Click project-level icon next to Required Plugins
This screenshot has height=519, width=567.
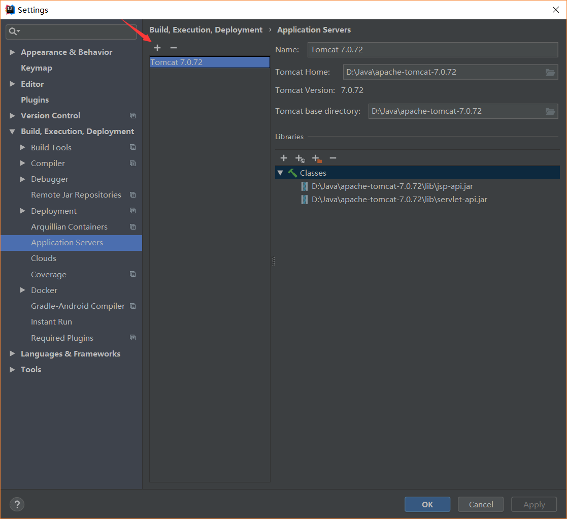tap(132, 337)
